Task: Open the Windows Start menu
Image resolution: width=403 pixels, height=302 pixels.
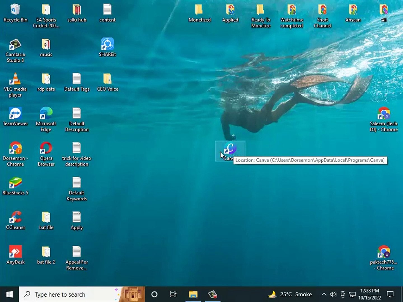Action: coord(9,294)
